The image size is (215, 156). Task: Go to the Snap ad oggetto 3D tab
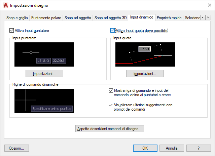pos(110,18)
